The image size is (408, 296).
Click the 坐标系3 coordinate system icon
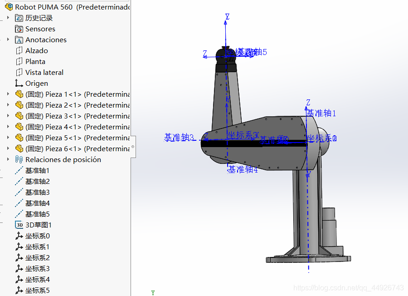[19, 269]
